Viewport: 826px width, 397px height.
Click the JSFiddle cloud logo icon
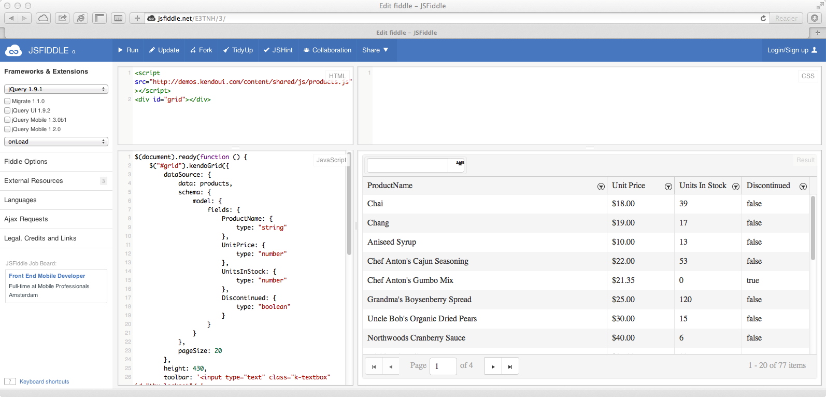click(13, 50)
